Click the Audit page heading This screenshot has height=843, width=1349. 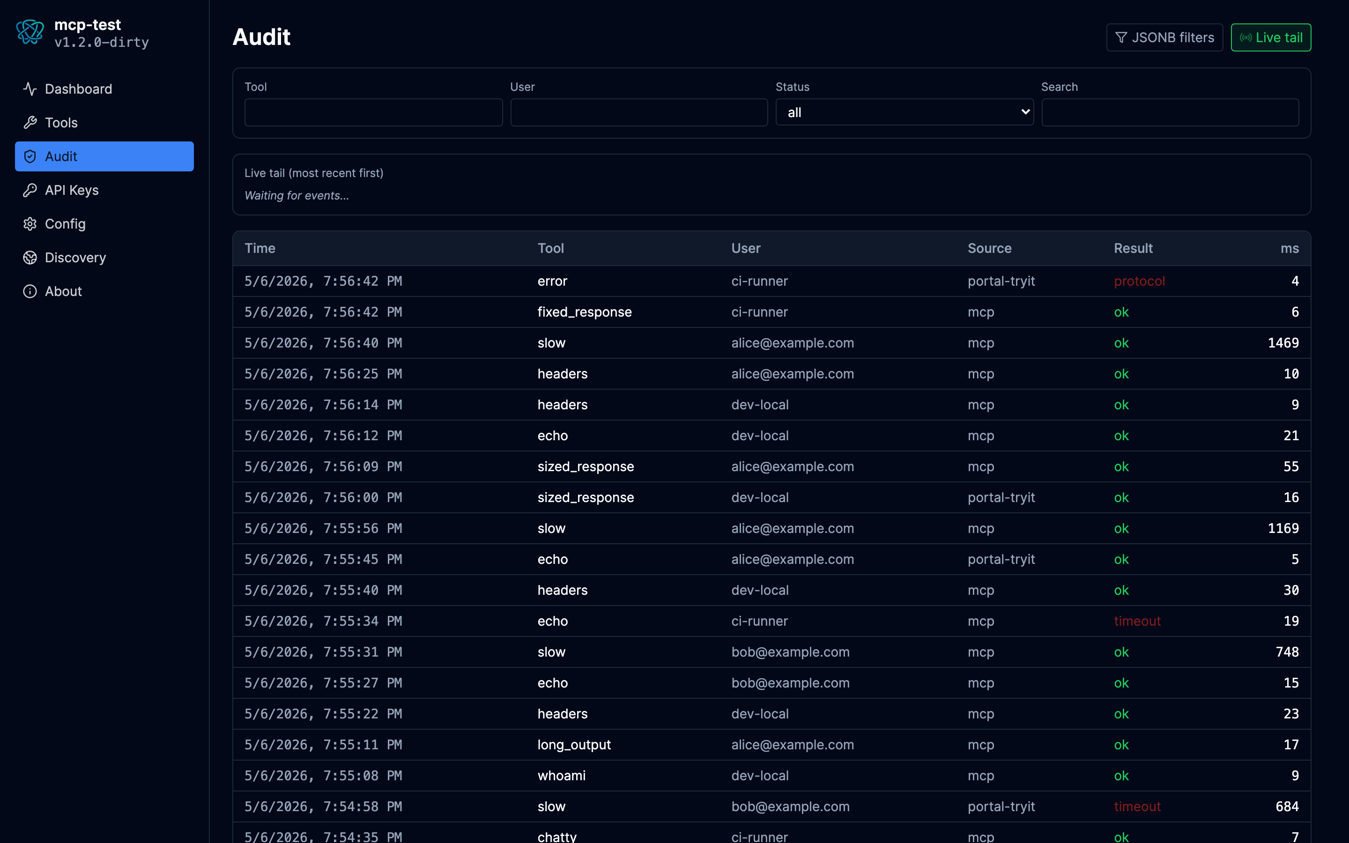click(x=261, y=37)
